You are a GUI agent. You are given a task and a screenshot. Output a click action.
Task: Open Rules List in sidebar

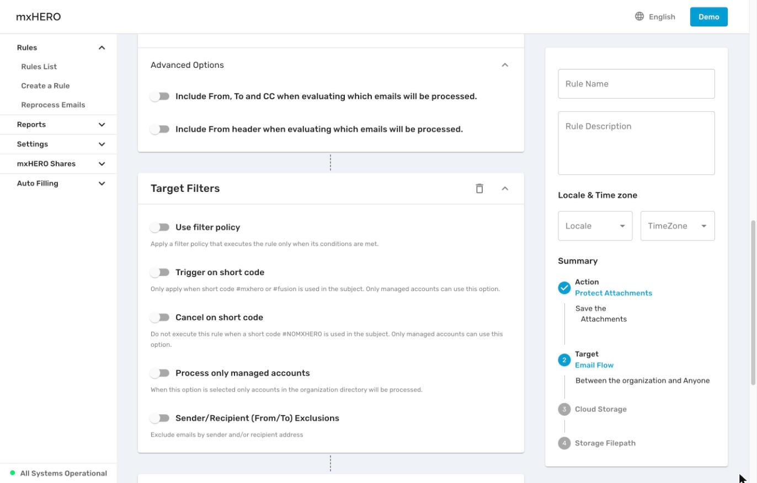pyautogui.click(x=39, y=67)
